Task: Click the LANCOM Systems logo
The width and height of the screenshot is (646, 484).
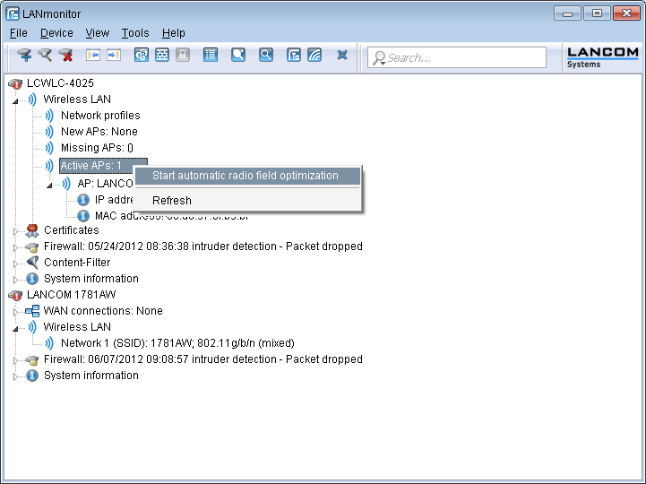Action: click(603, 57)
